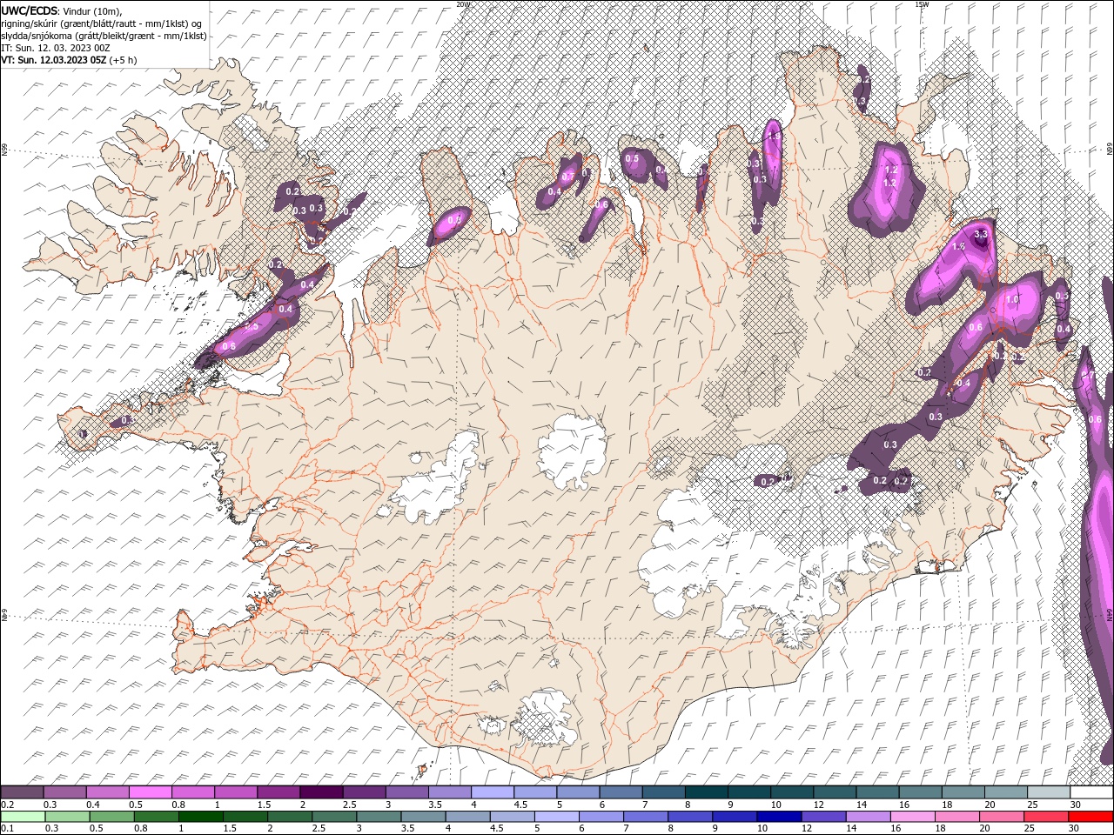Viewport: 1114px width, 835px height.
Task: Click the '1.9' snowfall value on the map
Action: 774,137
